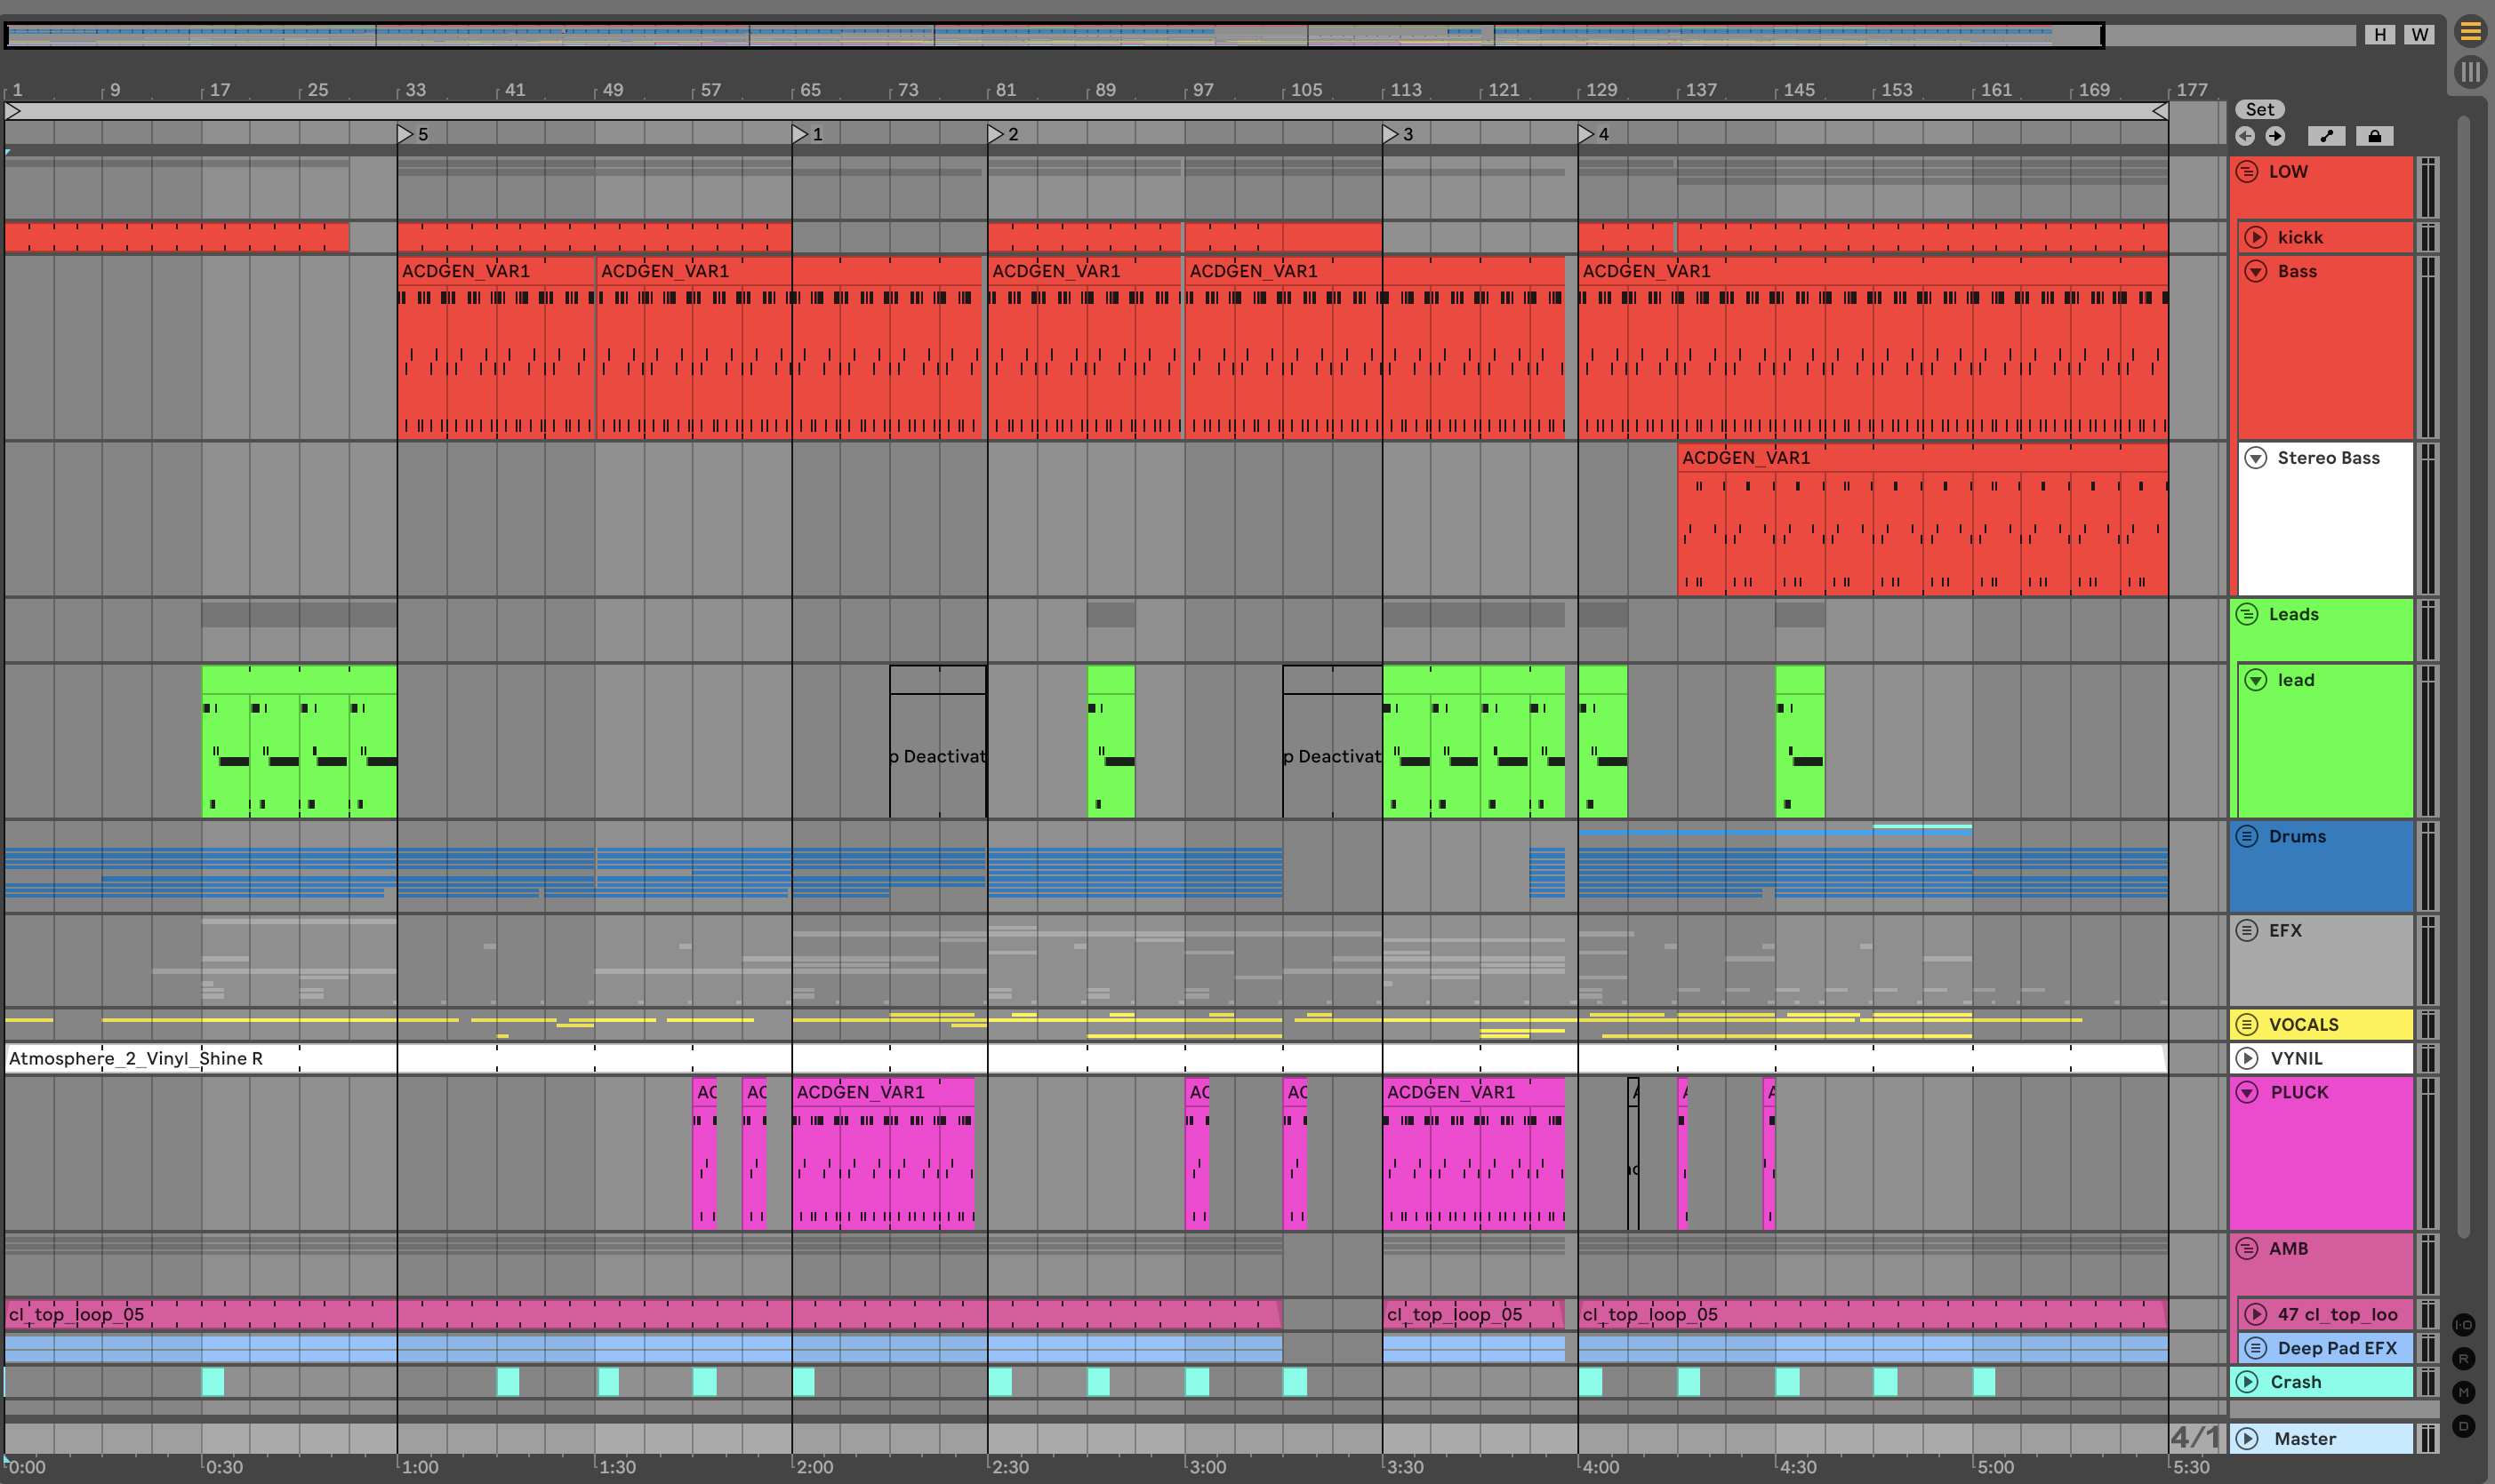
Task: Jump to previous locator arrow
Action: coord(2245,136)
